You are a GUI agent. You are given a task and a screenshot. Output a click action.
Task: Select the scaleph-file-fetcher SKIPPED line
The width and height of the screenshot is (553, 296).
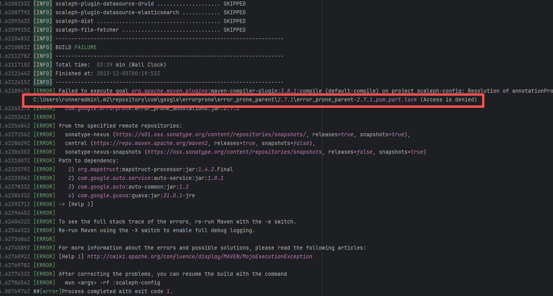(150, 30)
